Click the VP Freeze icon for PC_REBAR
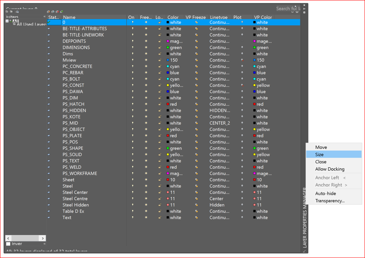Screen dimensions: 365x258 (x=196, y=73)
